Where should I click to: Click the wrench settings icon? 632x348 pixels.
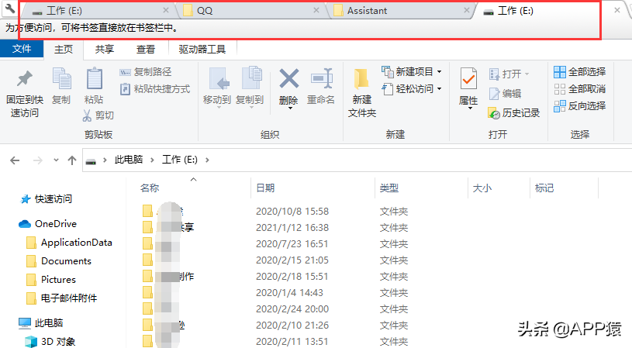9,9
